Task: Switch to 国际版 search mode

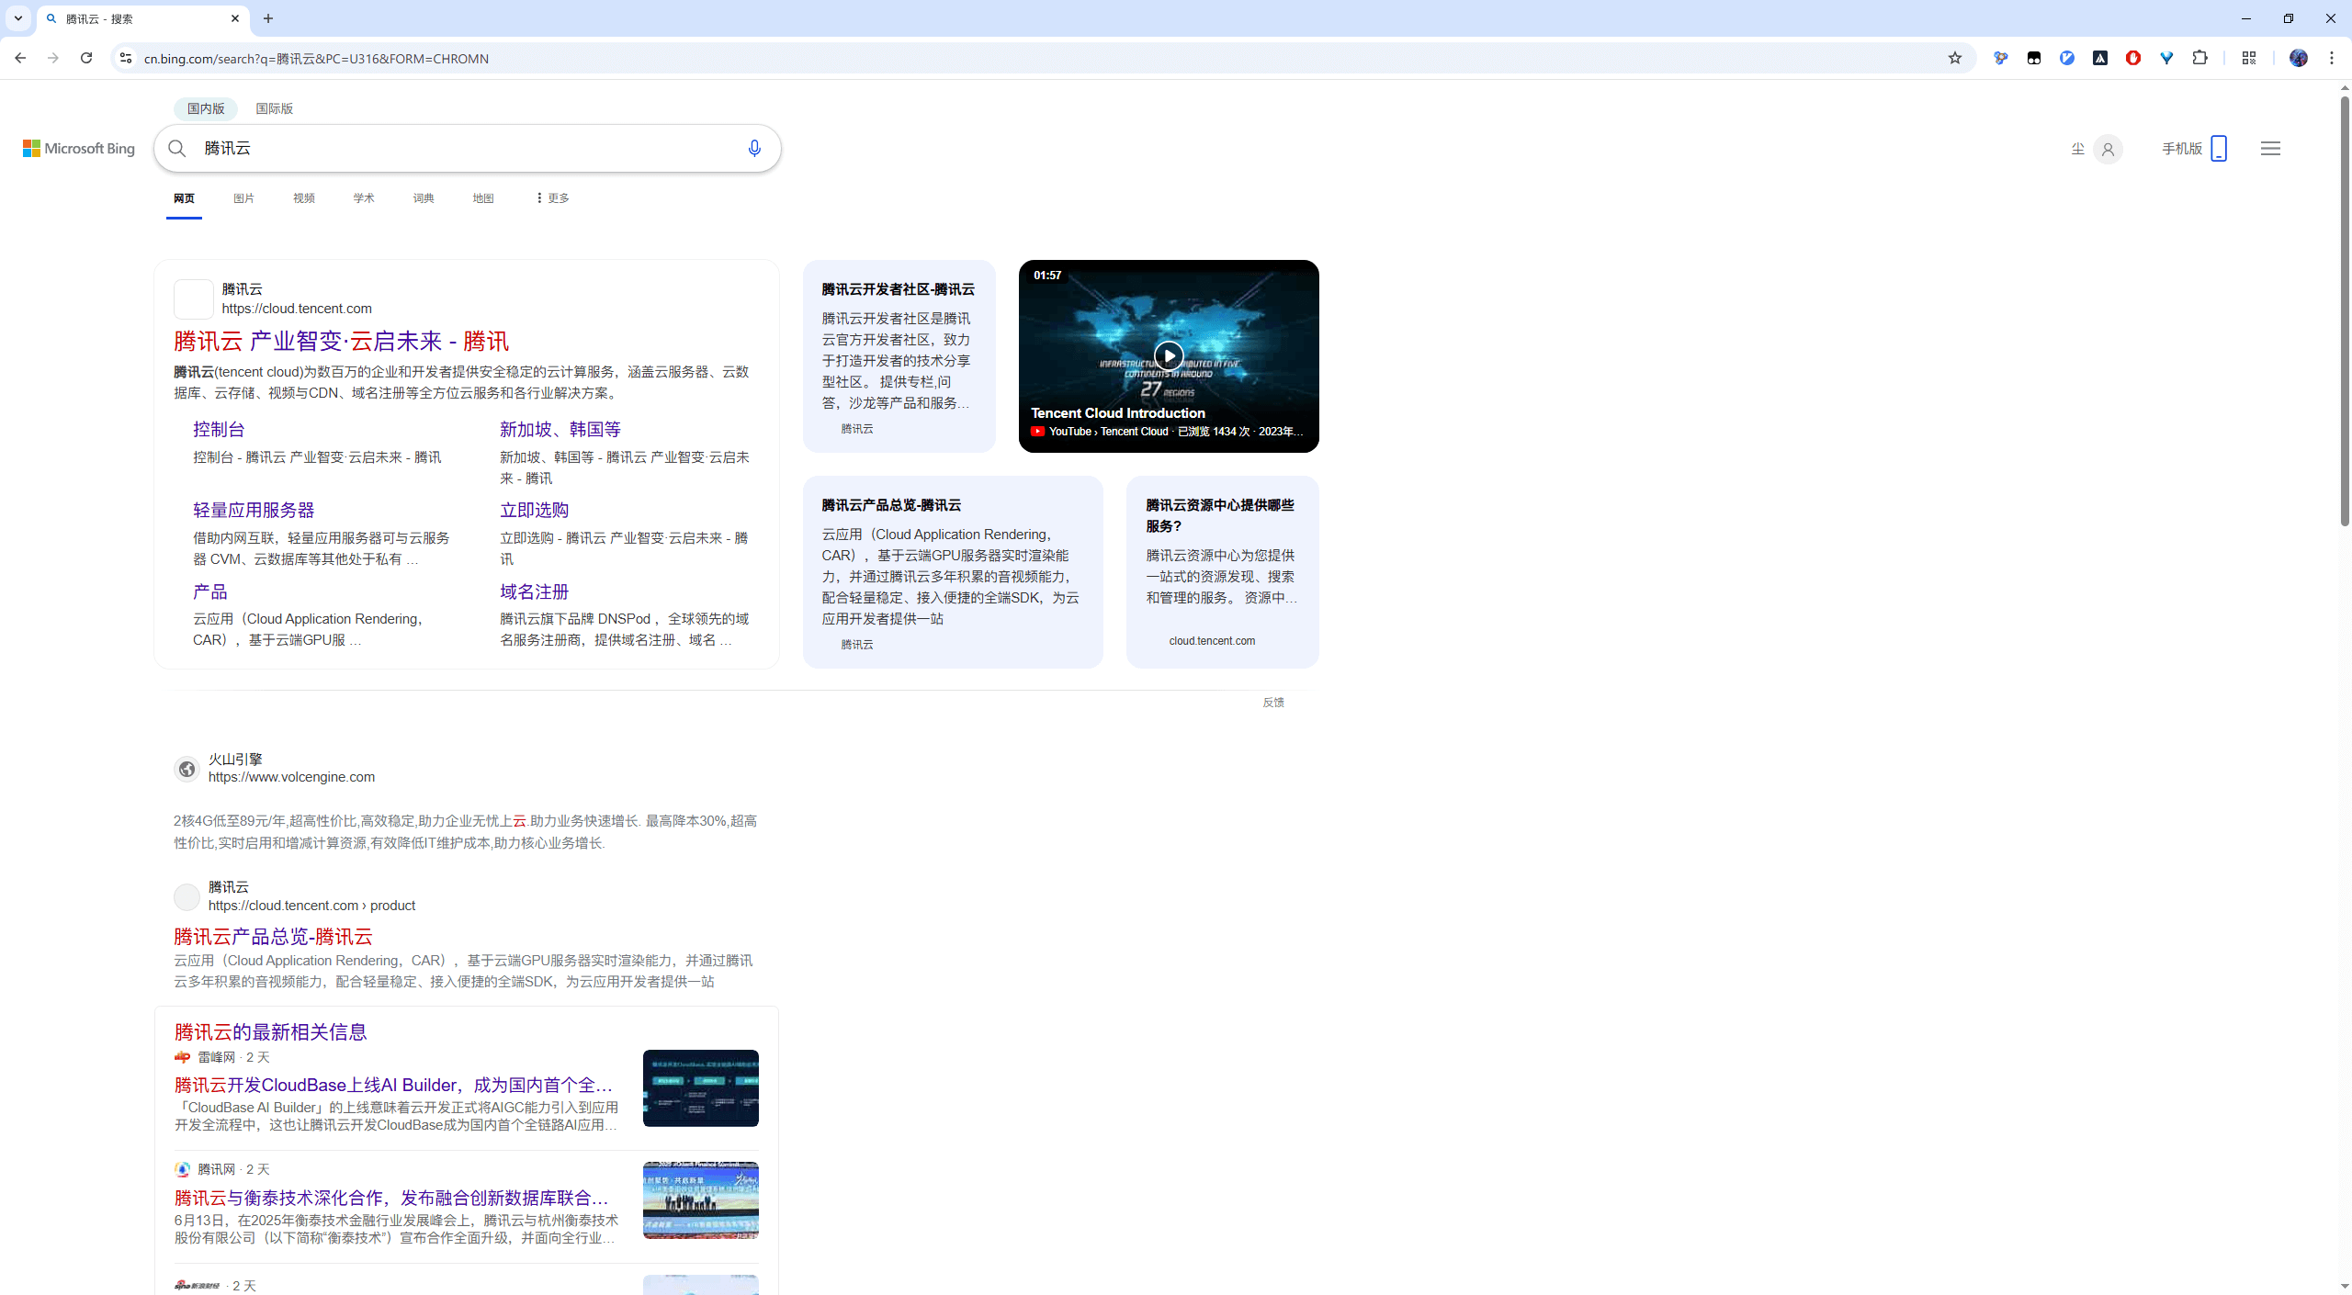Action: click(274, 108)
